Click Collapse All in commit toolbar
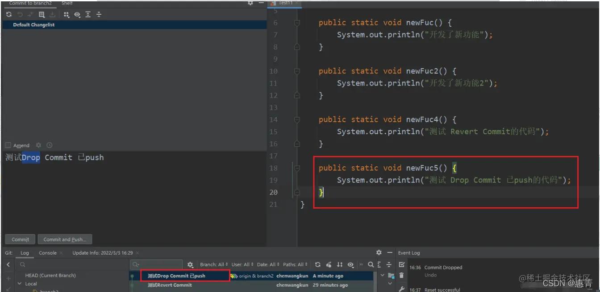 point(99,14)
